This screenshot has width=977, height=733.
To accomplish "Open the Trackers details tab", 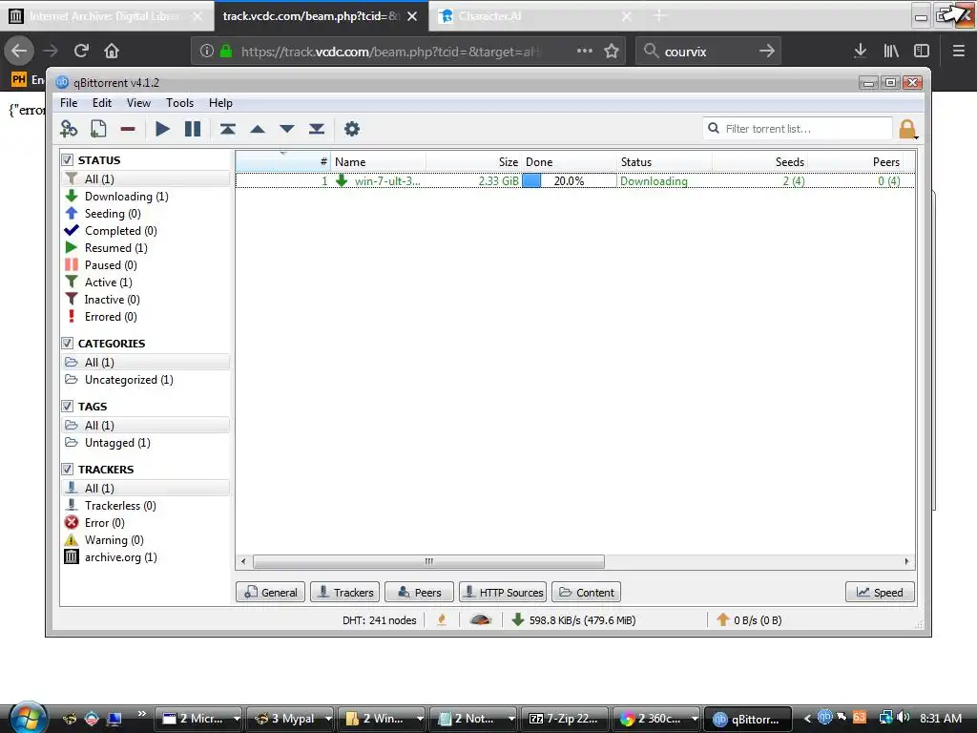I will pos(344,592).
